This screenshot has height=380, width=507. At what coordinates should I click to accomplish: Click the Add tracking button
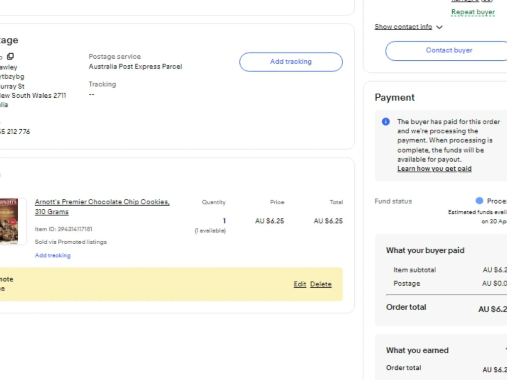291,62
